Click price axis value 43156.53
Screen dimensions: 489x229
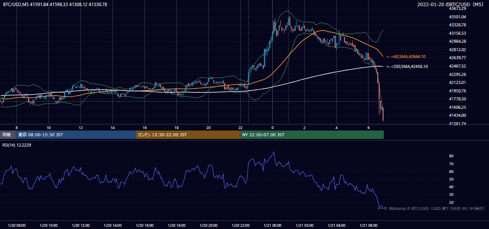[457, 33]
